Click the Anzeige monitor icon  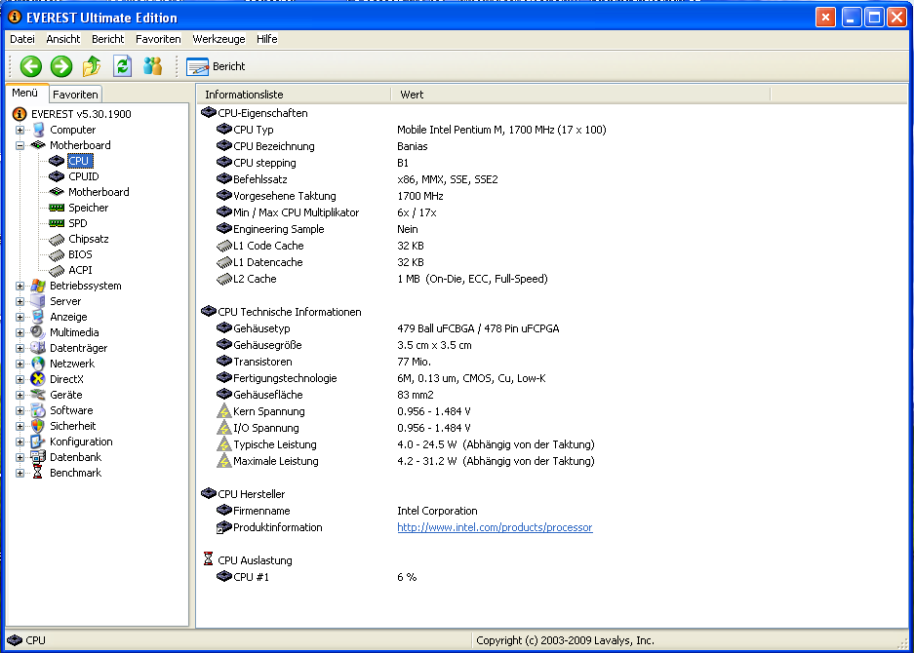tap(38, 317)
